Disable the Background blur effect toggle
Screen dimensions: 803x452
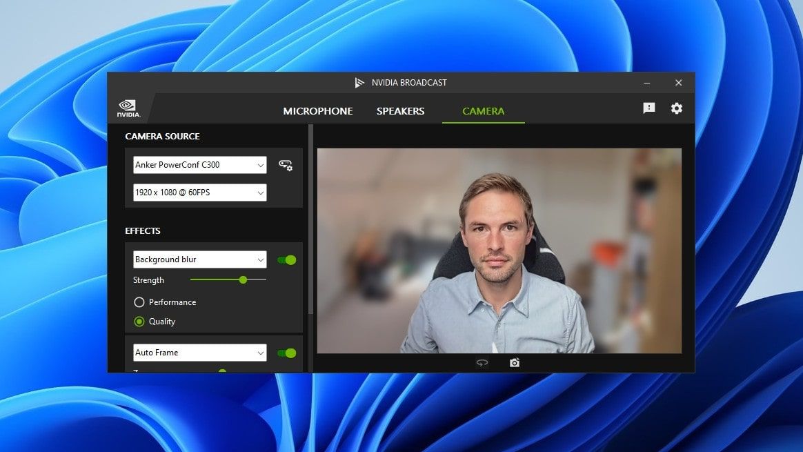tap(286, 259)
